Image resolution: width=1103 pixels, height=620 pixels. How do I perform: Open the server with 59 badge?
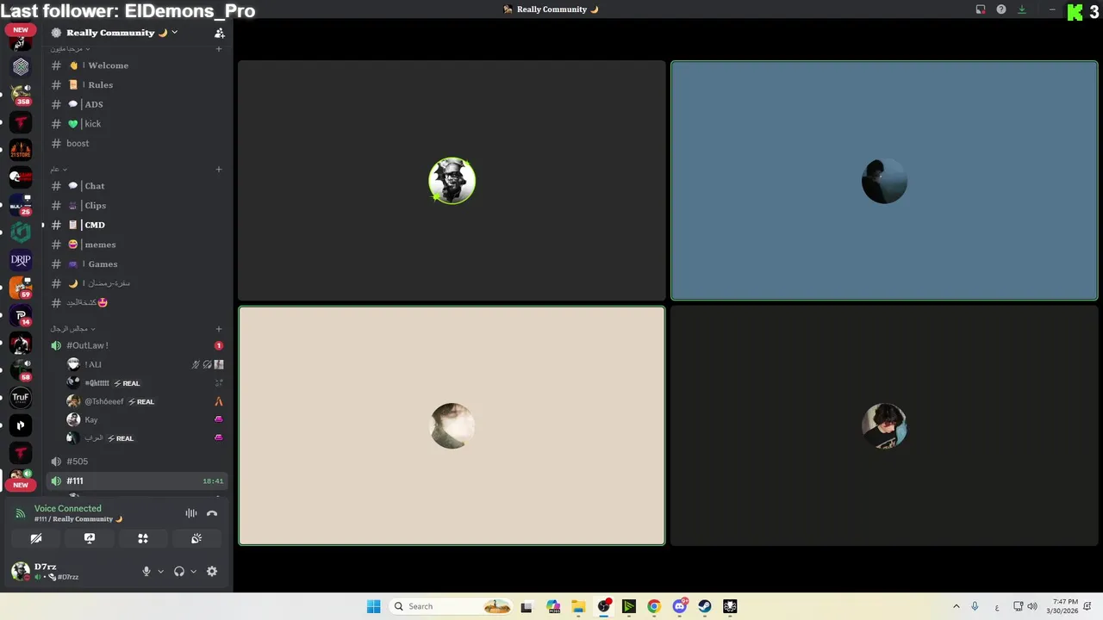coord(21,287)
